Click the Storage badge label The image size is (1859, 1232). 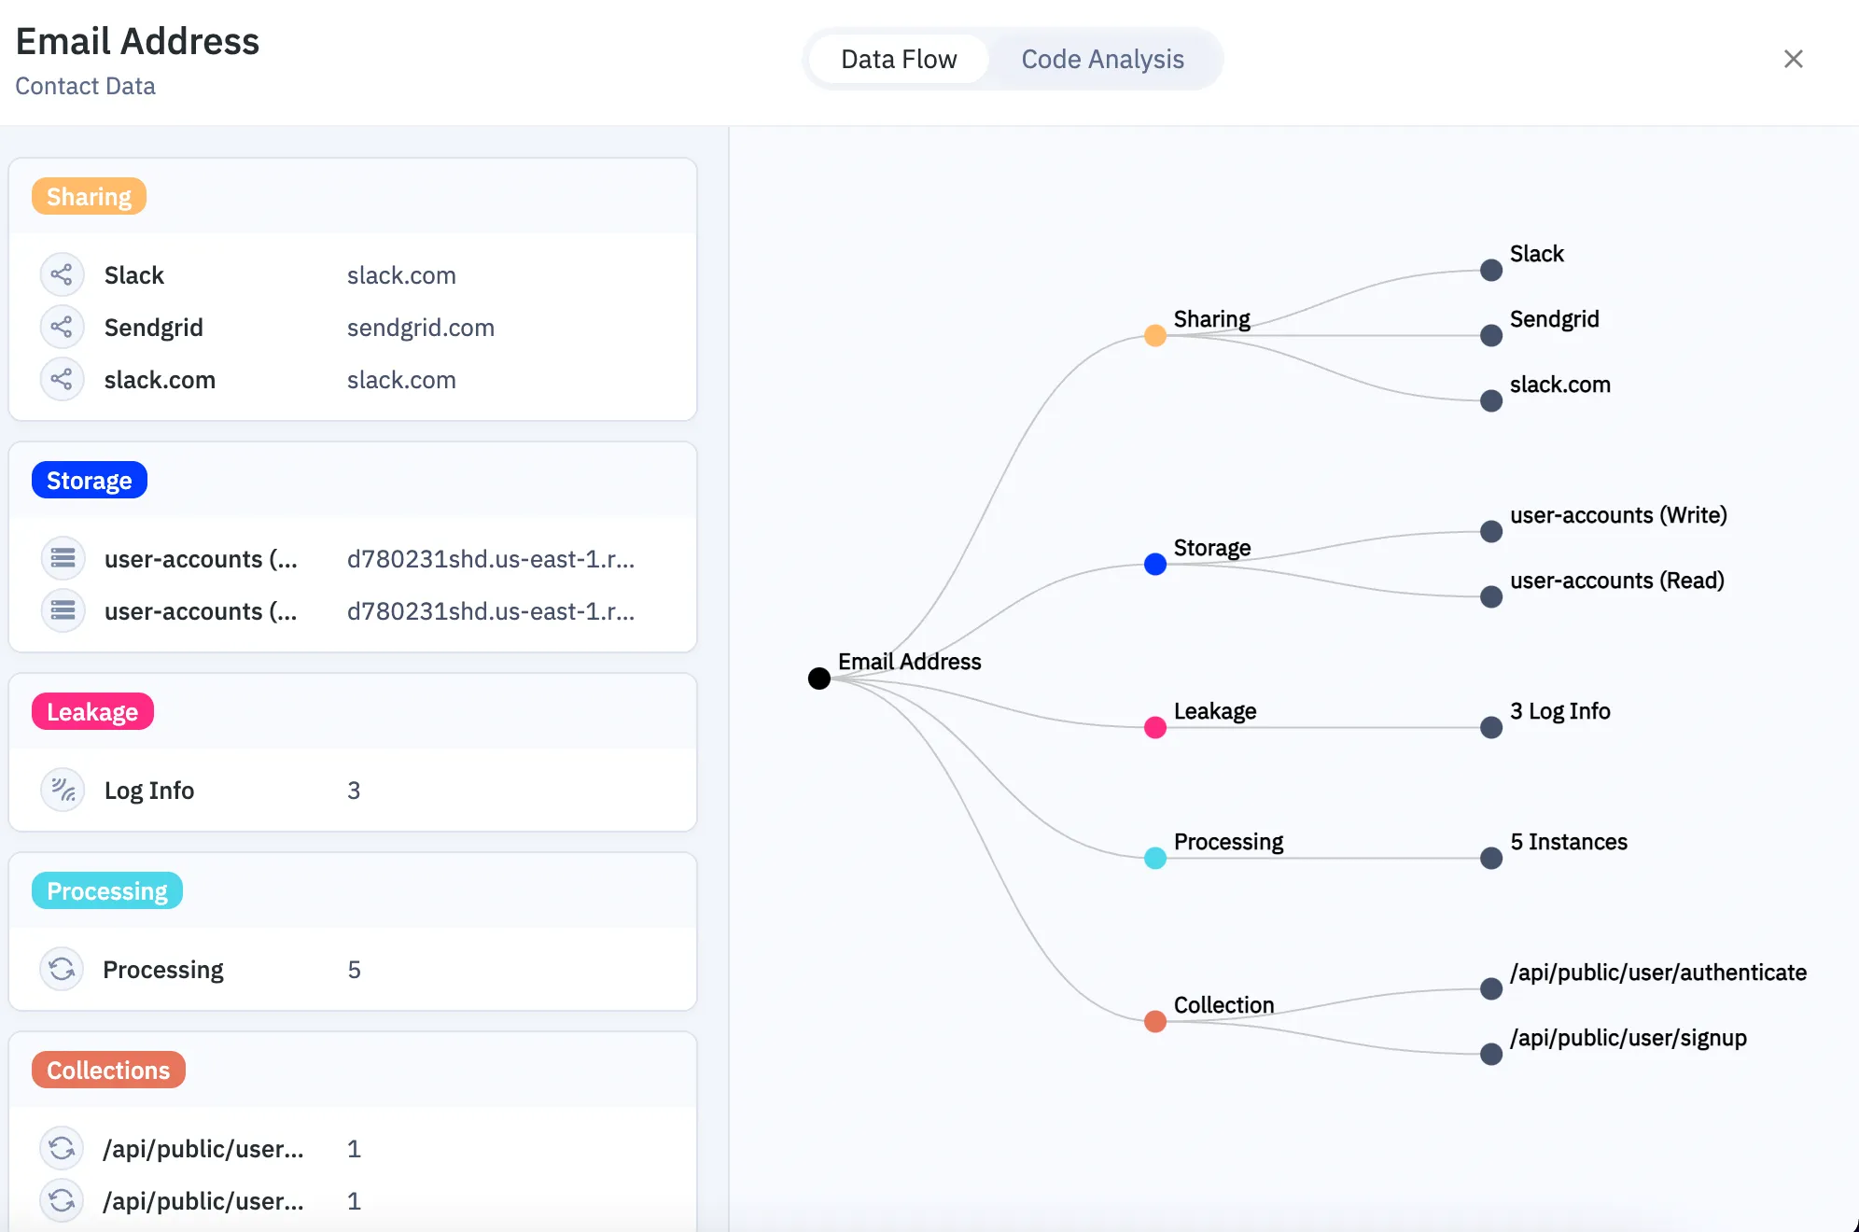(89, 479)
